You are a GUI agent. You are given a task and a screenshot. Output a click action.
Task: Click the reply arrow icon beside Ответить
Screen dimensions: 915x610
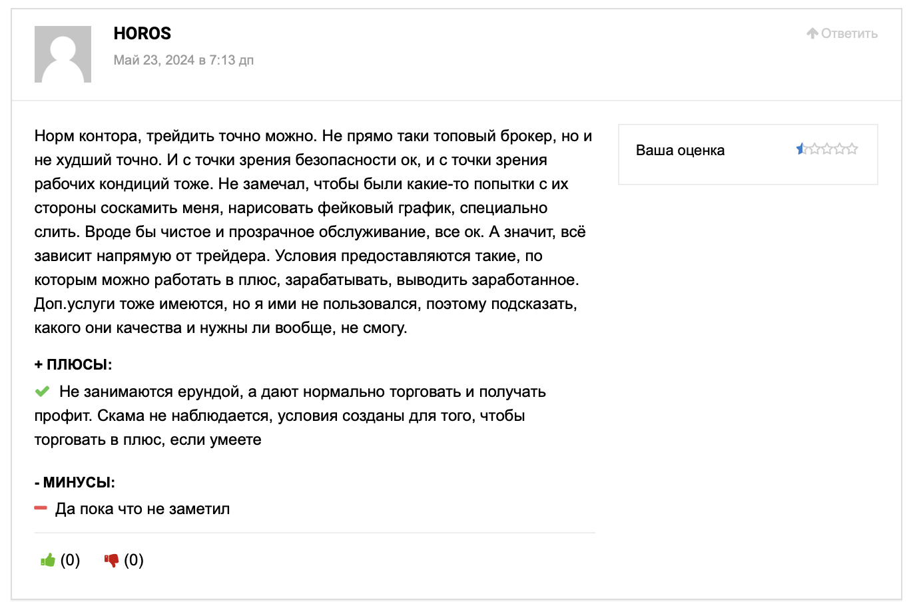tap(812, 33)
